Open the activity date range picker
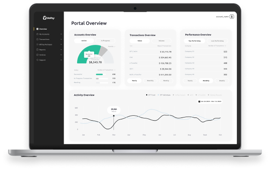 [x=209, y=101]
